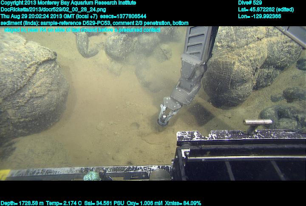
Task: Select the Dive# 529 label
Action: [x=250, y=3]
